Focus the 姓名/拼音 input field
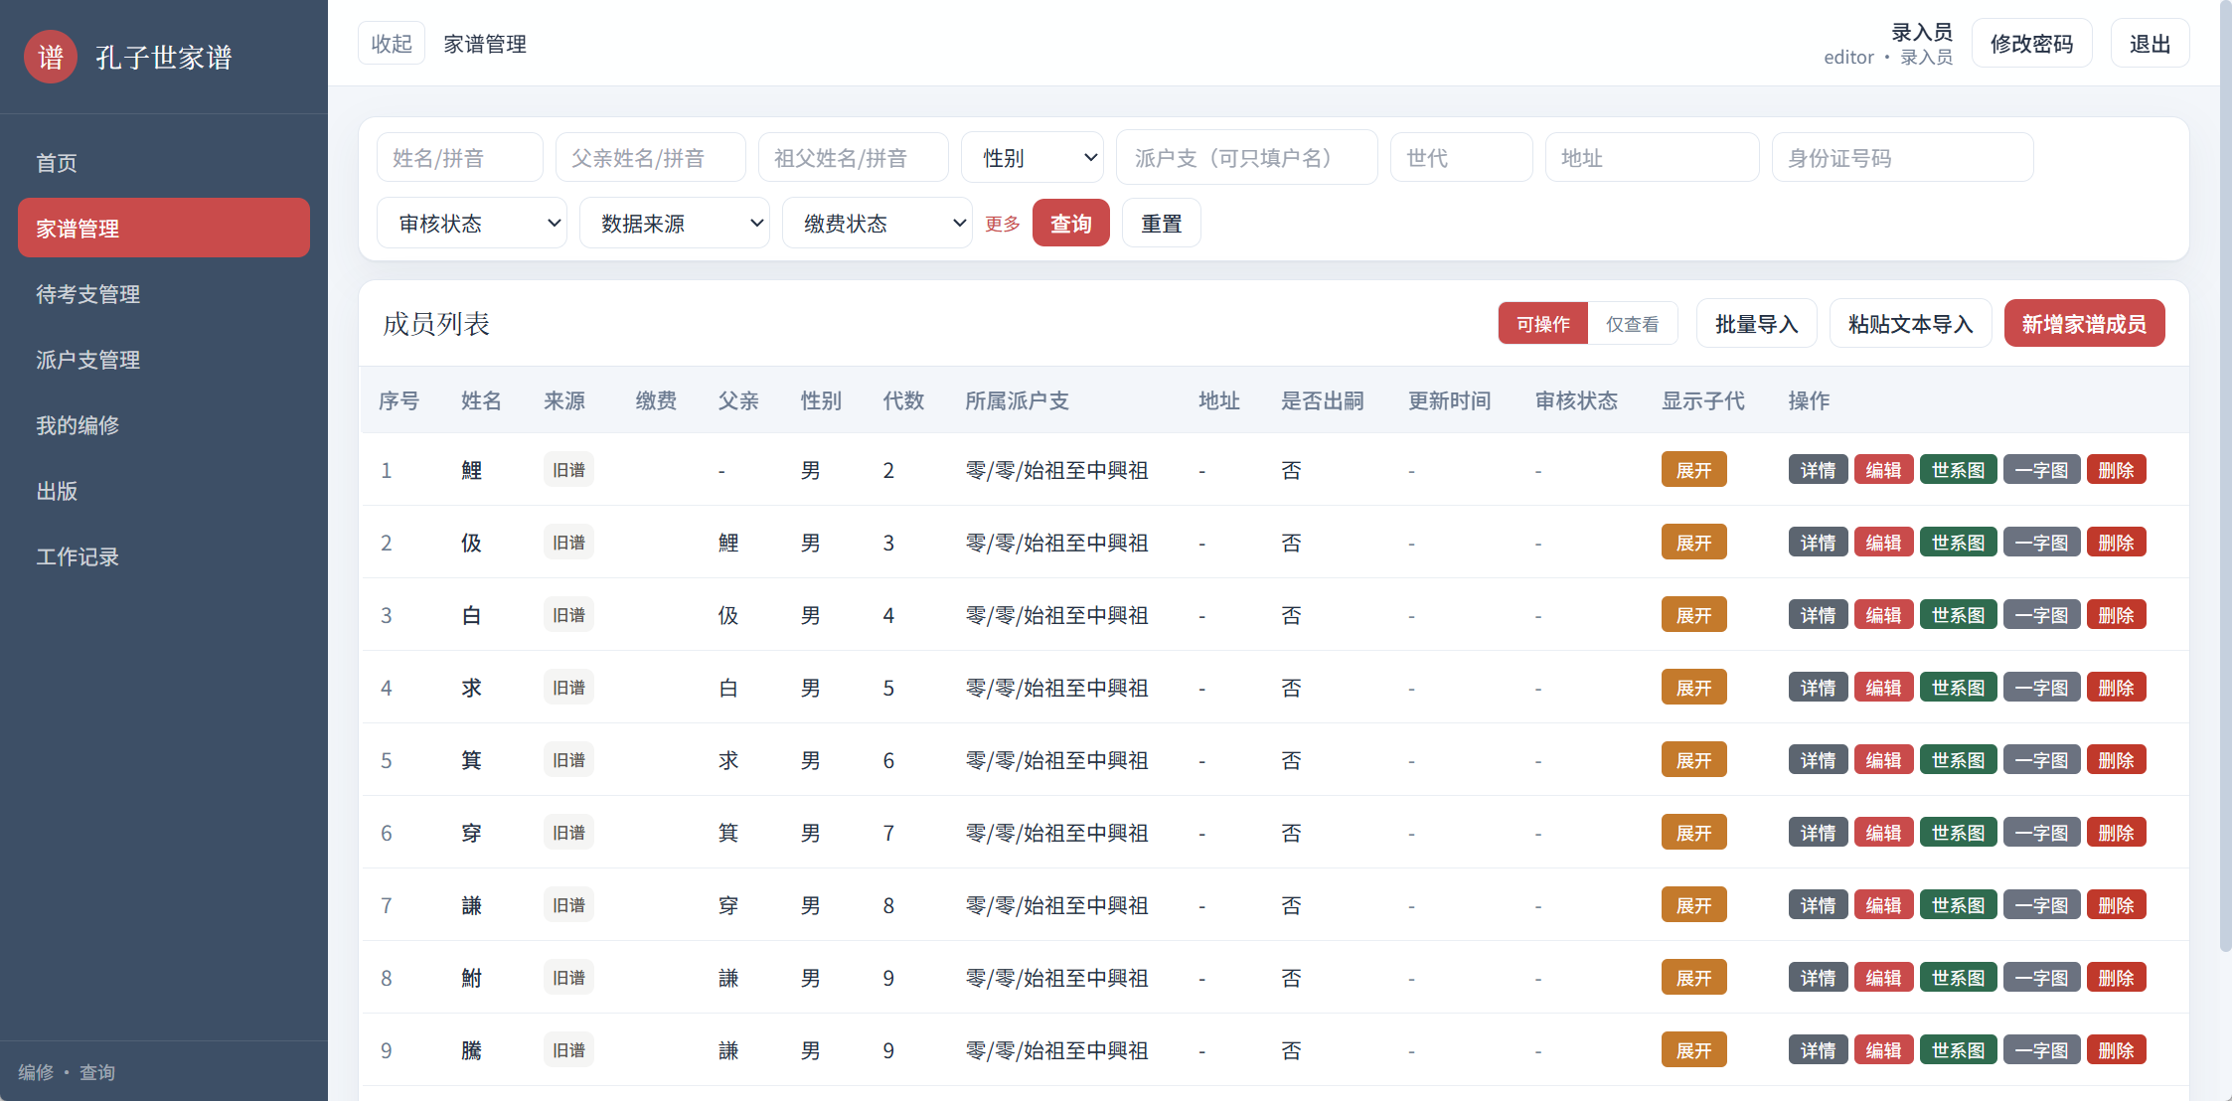This screenshot has width=2232, height=1101. [x=460, y=157]
